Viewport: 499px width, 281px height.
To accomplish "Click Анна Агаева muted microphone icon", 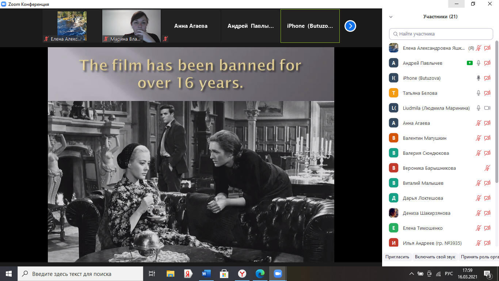I will (x=479, y=123).
